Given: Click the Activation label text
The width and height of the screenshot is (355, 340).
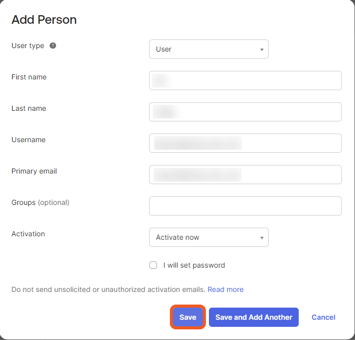Looking at the screenshot, I should pyautogui.click(x=28, y=234).
